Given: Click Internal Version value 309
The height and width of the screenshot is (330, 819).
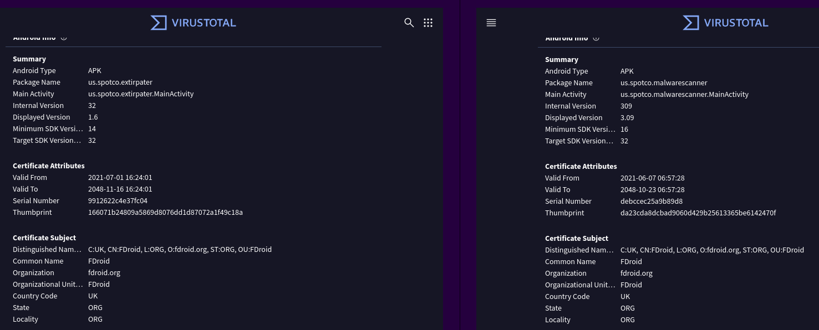Looking at the screenshot, I should click(x=627, y=106).
